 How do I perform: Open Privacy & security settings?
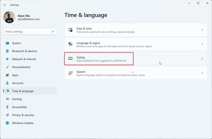coord(30,115)
